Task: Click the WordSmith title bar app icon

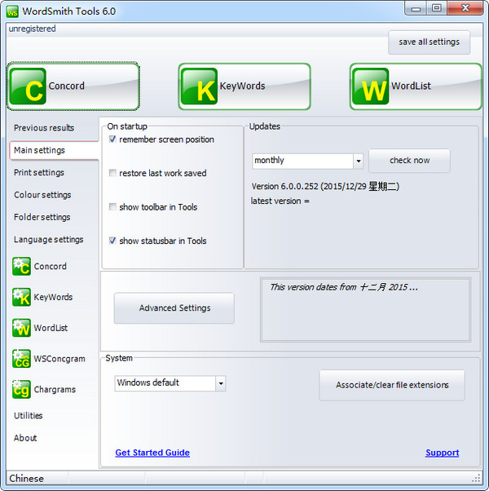Action: (x=12, y=11)
